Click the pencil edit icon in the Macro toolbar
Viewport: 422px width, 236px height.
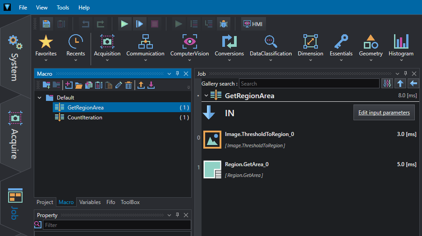119,85
